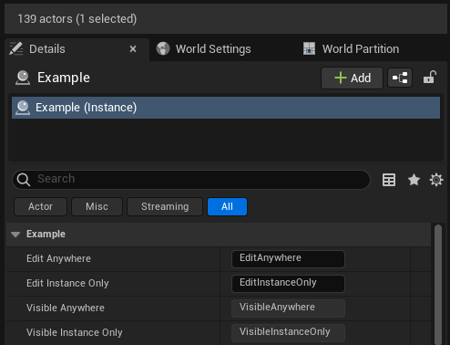450x345 pixels.
Task: Open Details settings gear icon
Action: click(x=436, y=180)
